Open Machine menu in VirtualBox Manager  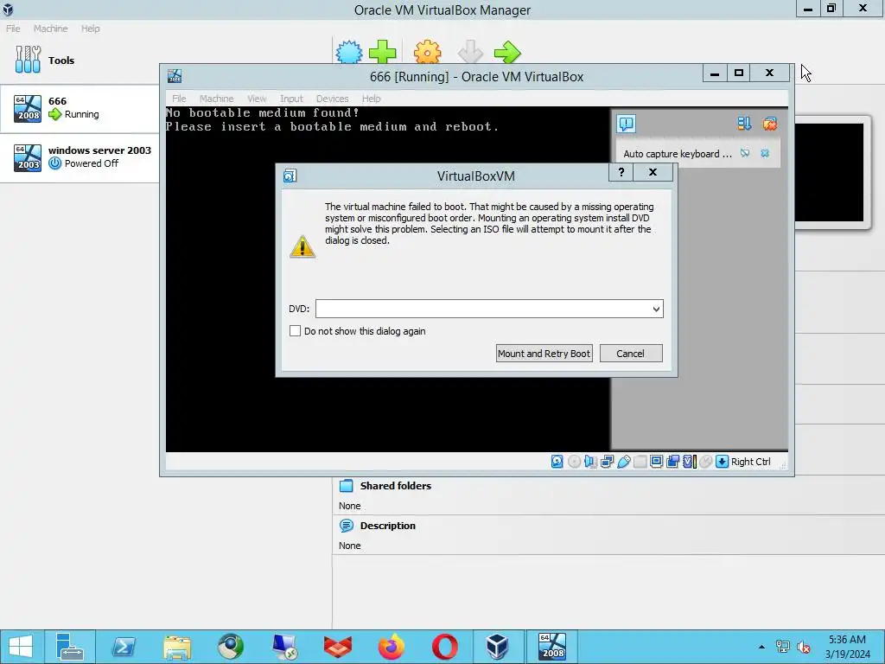(x=50, y=29)
